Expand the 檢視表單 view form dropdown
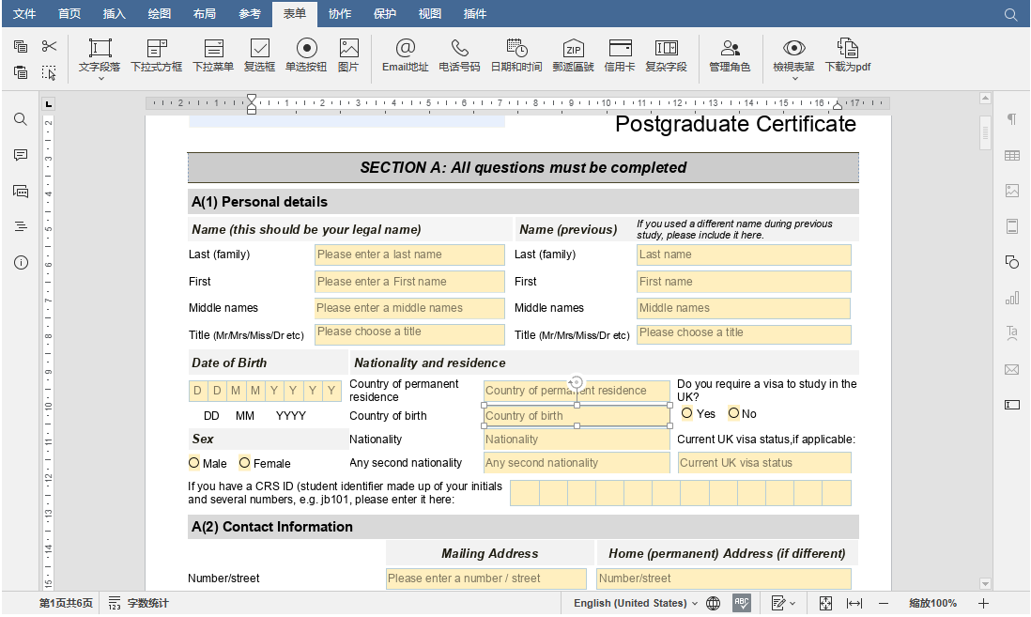Viewport: 1031px width, 617px height. click(x=794, y=78)
